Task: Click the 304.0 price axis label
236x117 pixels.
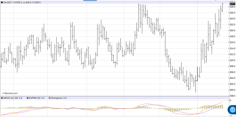Action: 232,78
